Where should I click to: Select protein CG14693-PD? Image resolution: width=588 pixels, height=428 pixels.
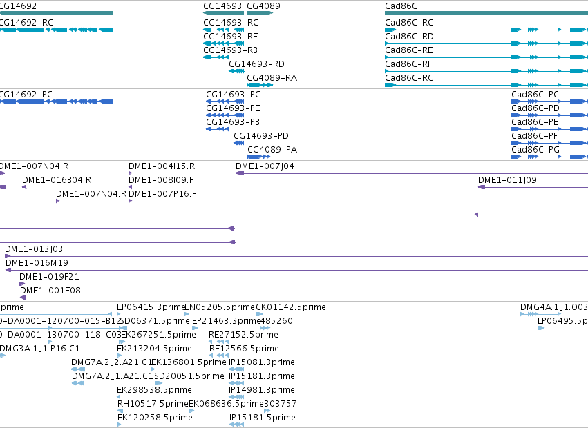pos(239,143)
